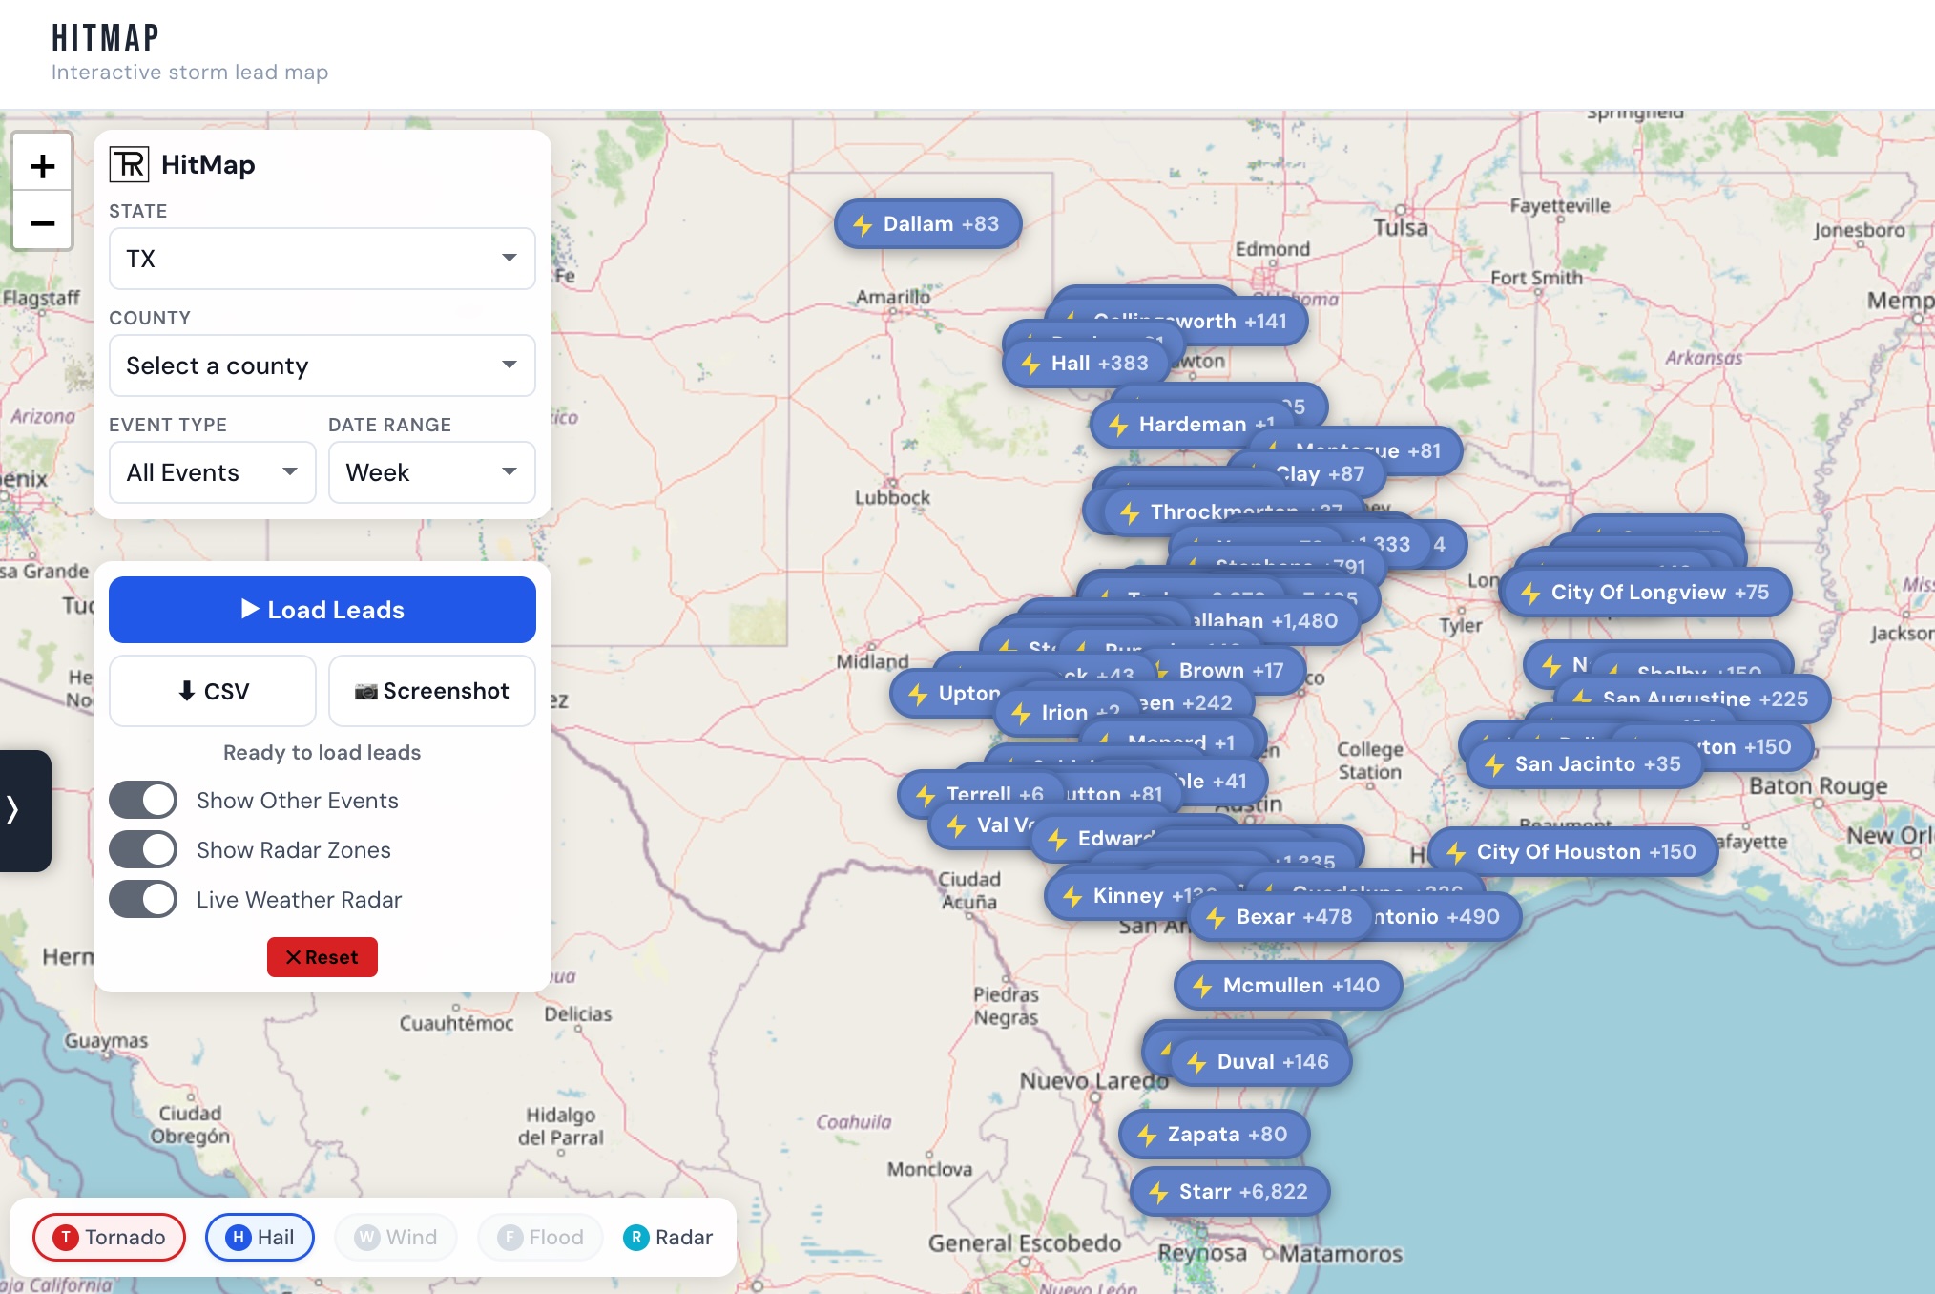Select the Mcmullen +140 marker
This screenshot has width=1935, height=1294.
coord(1288,986)
